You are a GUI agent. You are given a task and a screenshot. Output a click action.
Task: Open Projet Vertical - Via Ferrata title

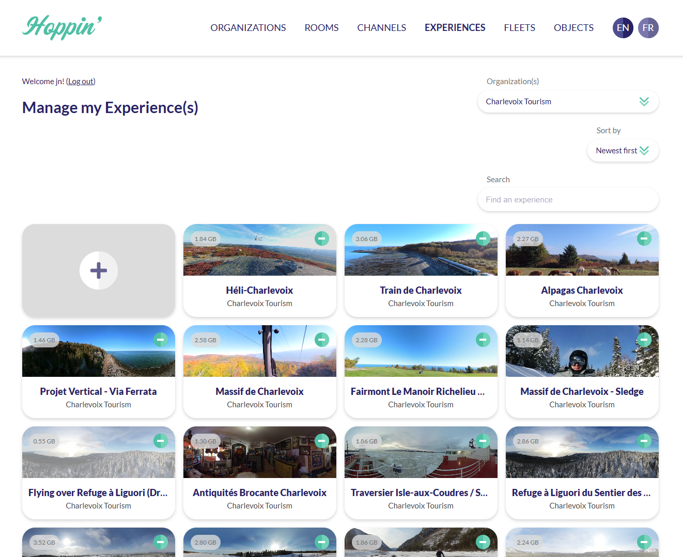pos(98,392)
